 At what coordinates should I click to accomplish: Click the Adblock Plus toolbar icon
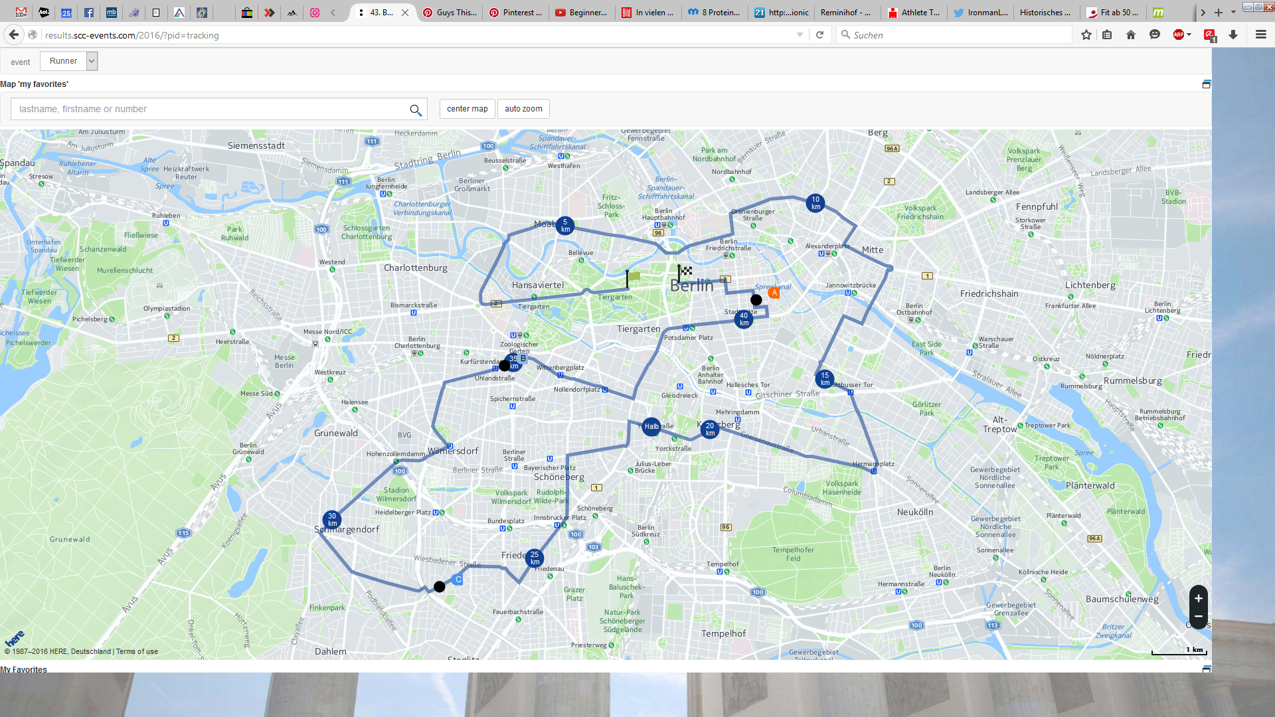coord(1178,35)
